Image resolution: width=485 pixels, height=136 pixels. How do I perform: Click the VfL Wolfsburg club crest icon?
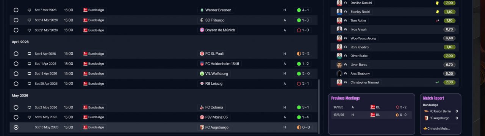(x=202, y=73)
